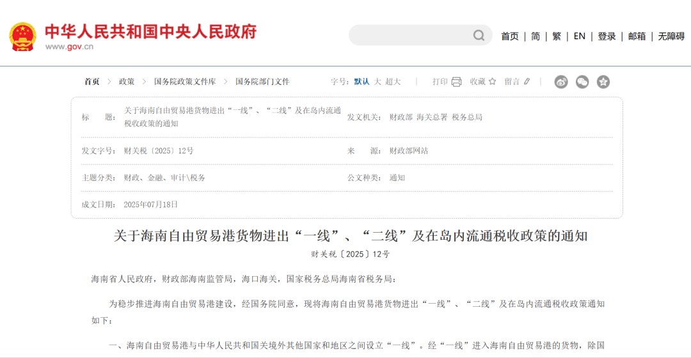Click paragraph starting 为稳步推进海南自由贸易港建设
Image resolution: width=691 pixels, height=358 pixels.
pyautogui.click(x=348, y=312)
